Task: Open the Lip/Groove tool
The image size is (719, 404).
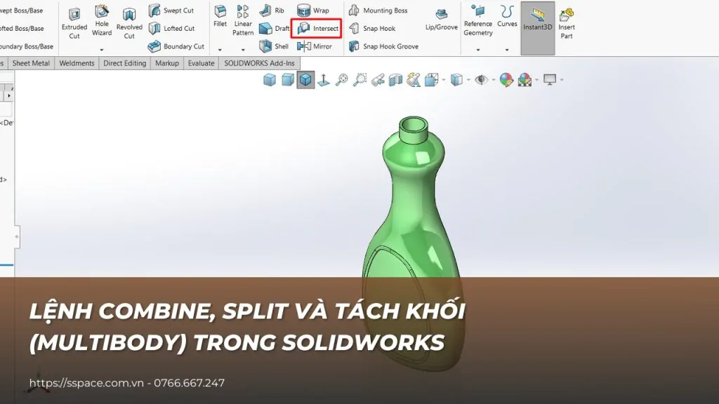Action: click(441, 19)
